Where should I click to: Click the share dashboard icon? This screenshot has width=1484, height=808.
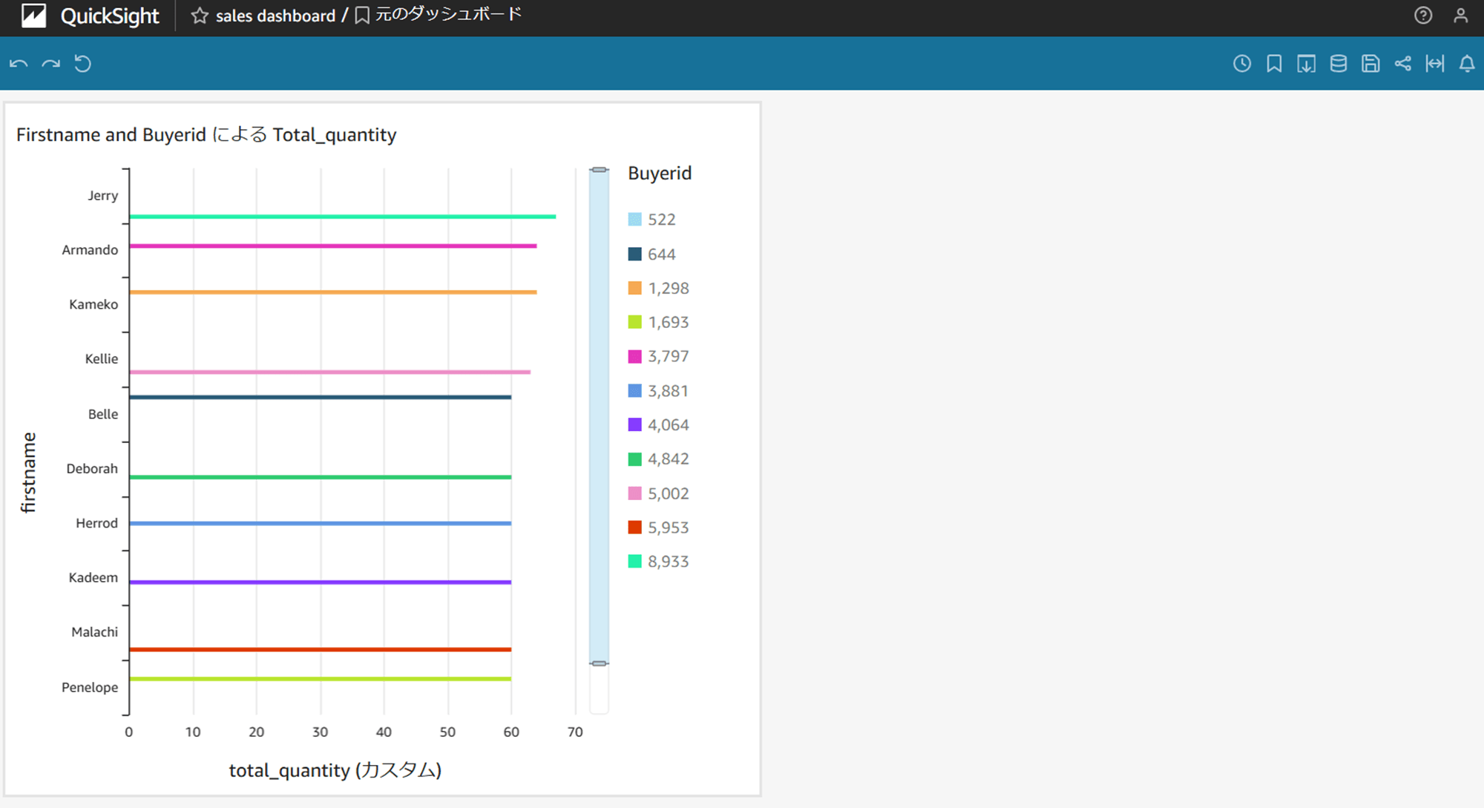(1405, 64)
